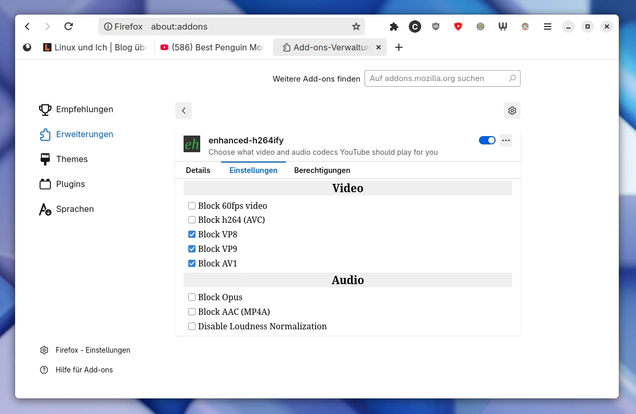Open a new tab with the plus button
Image resolution: width=636 pixels, height=414 pixels.
399,47
